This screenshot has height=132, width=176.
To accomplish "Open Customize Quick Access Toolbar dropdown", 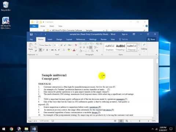I will pyautogui.click(x=45, y=34).
